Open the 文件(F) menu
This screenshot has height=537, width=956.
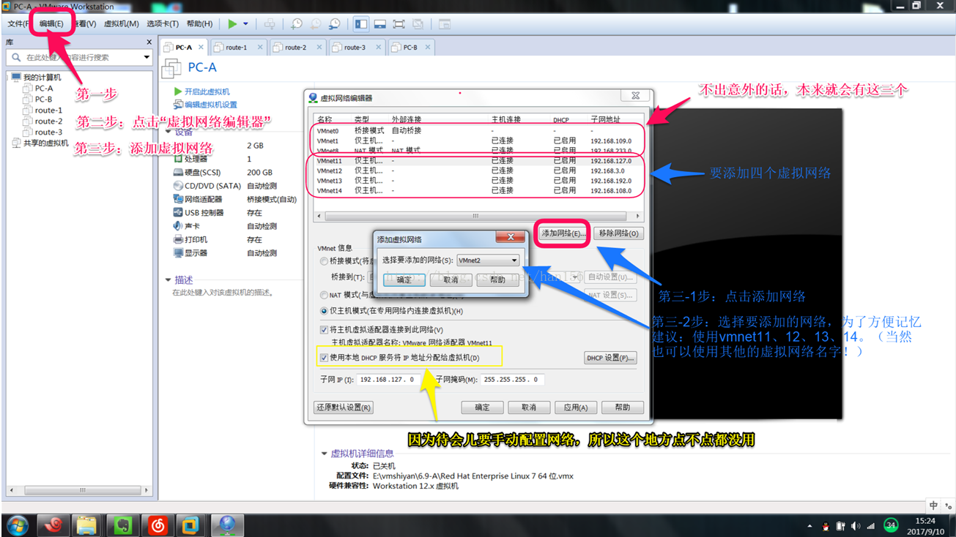coord(19,24)
